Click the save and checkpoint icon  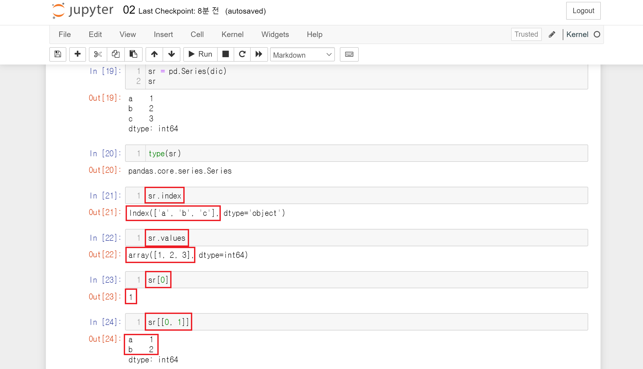pos(58,54)
